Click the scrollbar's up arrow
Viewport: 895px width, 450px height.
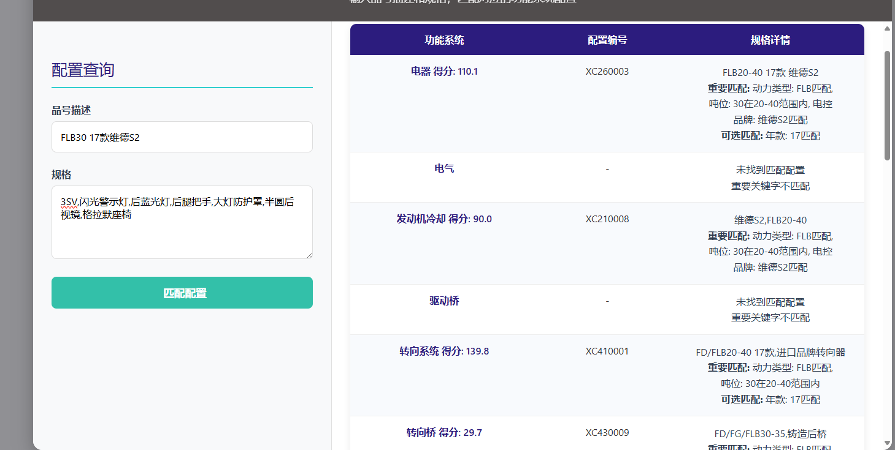(x=887, y=28)
